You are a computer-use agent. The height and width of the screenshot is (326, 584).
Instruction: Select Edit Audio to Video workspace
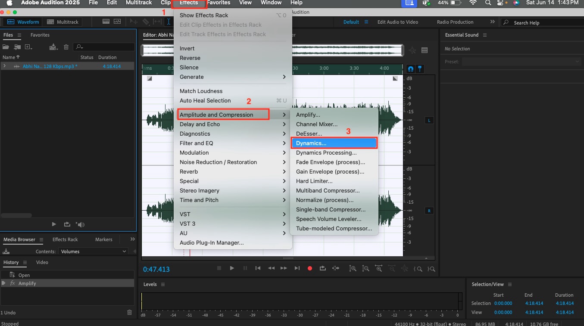[x=398, y=22]
